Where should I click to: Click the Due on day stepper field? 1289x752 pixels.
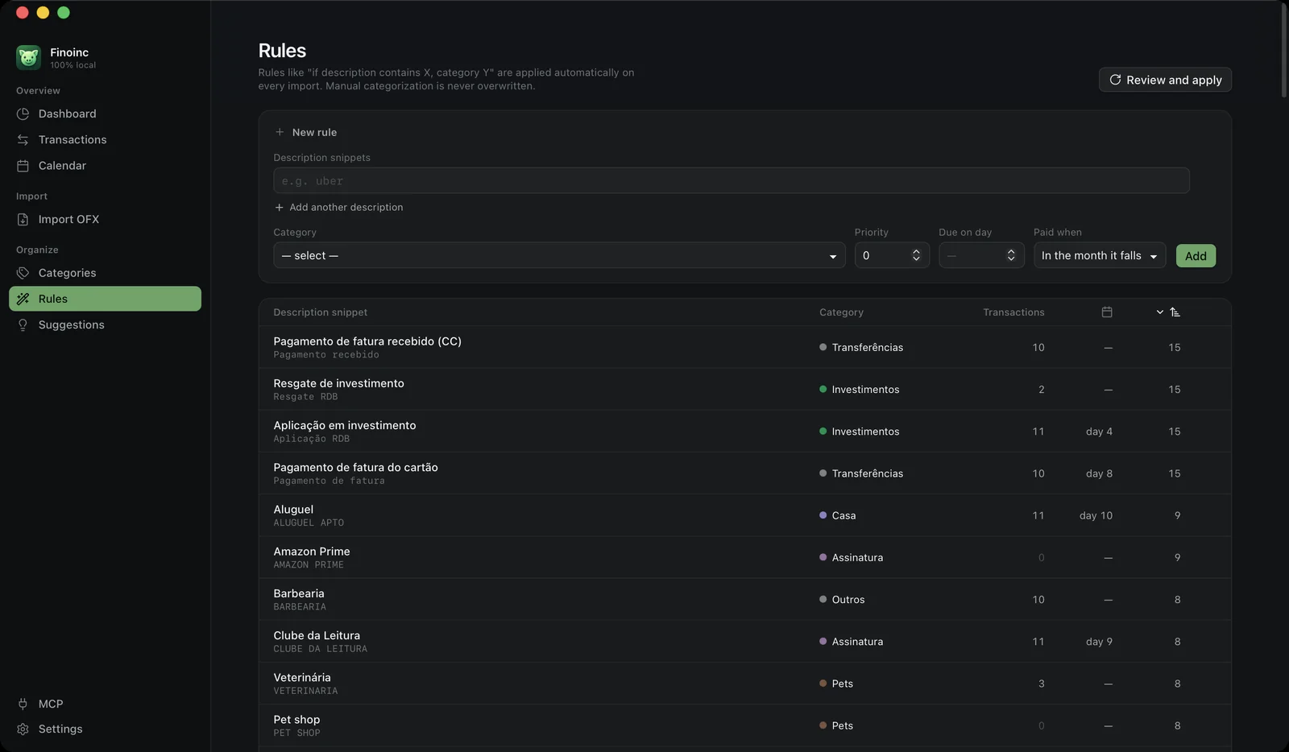(x=981, y=255)
